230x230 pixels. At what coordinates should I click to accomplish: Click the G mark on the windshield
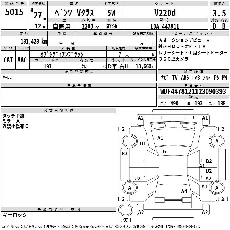click(x=164, y=152)
